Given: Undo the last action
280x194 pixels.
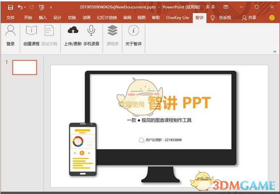Looking at the screenshot, I should [20, 7].
